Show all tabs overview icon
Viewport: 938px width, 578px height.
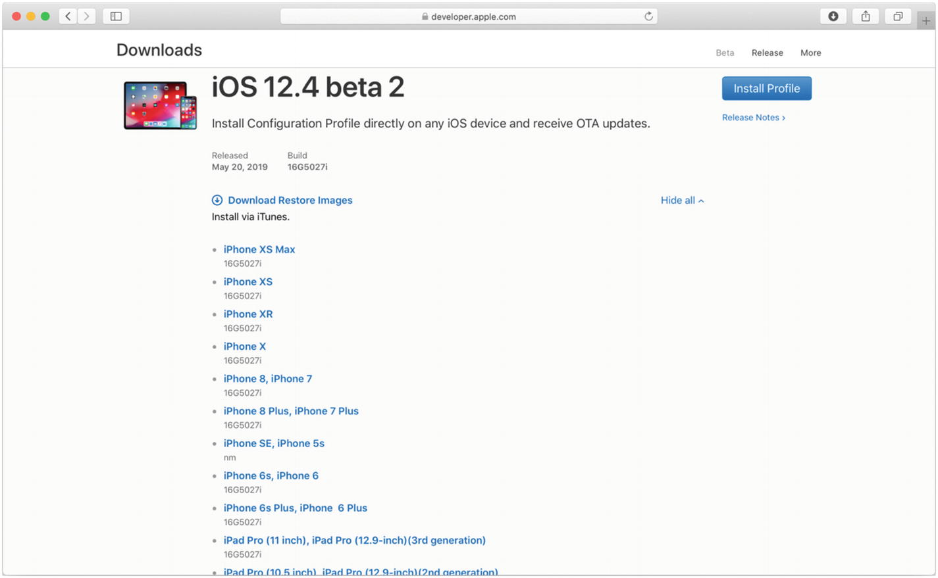tap(898, 16)
